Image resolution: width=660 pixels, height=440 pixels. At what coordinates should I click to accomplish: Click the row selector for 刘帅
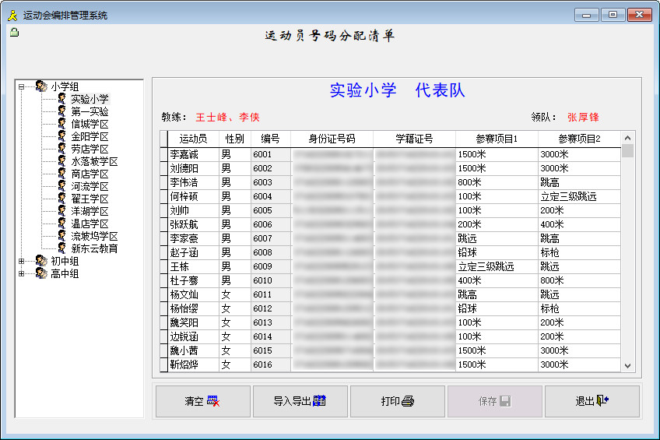(163, 210)
